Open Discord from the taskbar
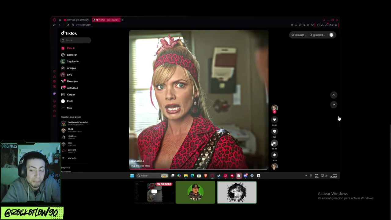The height and width of the screenshot is (220, 391). pos(245,176)
